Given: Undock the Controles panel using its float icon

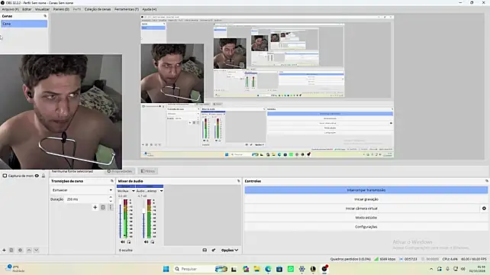Looking at the screenshot, I should [486, 181].
